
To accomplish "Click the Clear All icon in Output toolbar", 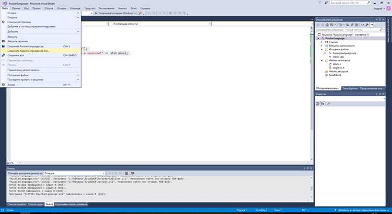I will click(126, 173).
